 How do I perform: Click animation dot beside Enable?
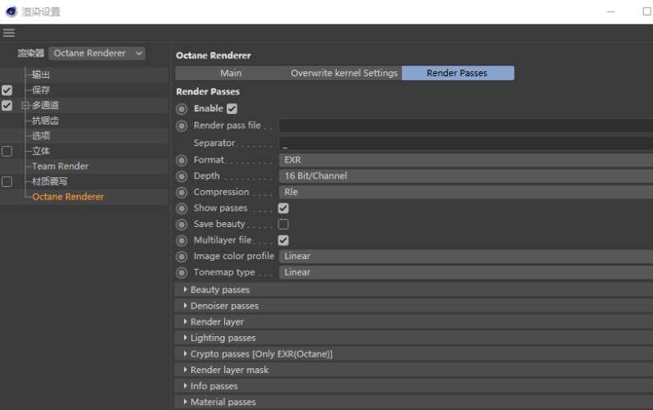coord(182,109)
